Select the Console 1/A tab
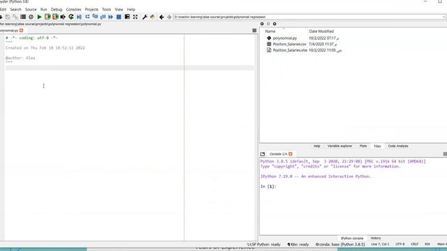Image resolution: width=447 pixels, height=251 pixels. pos(279,154)
